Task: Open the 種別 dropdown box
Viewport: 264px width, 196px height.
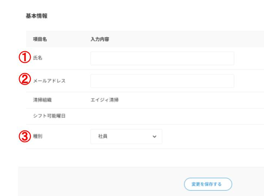Action: (x=126, y=137)
